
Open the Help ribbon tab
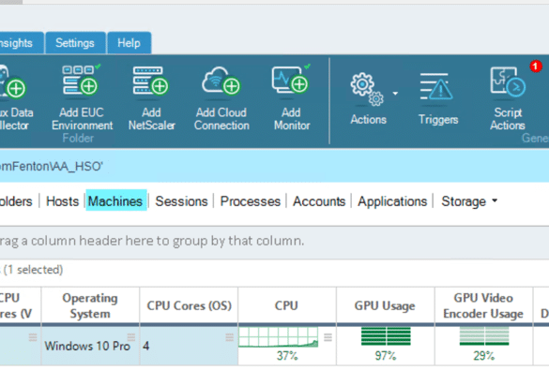129,43
